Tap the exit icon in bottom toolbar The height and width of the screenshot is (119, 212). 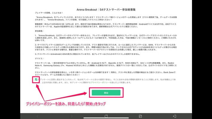pyautogui.click(x=174, y=116)
